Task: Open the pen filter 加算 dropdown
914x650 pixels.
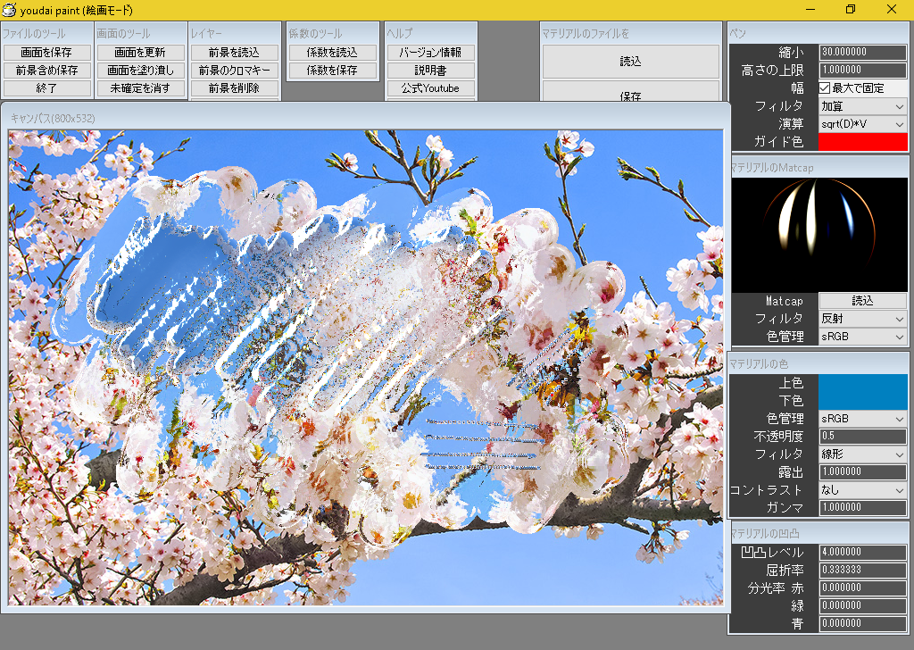Action: (862, 105)
